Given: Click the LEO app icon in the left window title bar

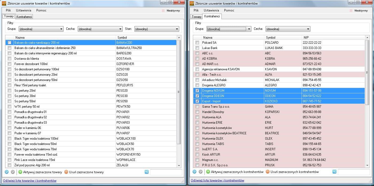Looking at the screenshot, I should [x=4, y=3].
